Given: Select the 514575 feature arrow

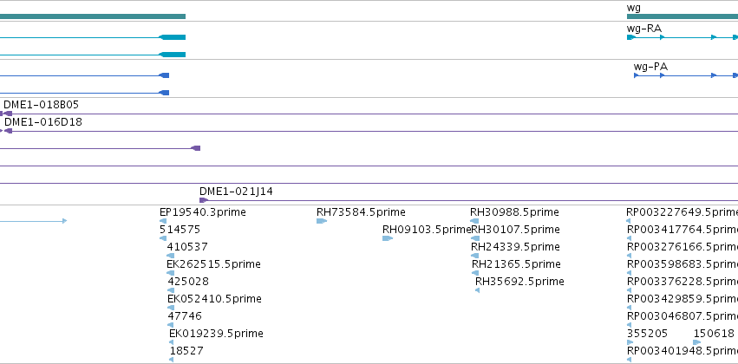Looking at the screenshot, I should [163, 238].
